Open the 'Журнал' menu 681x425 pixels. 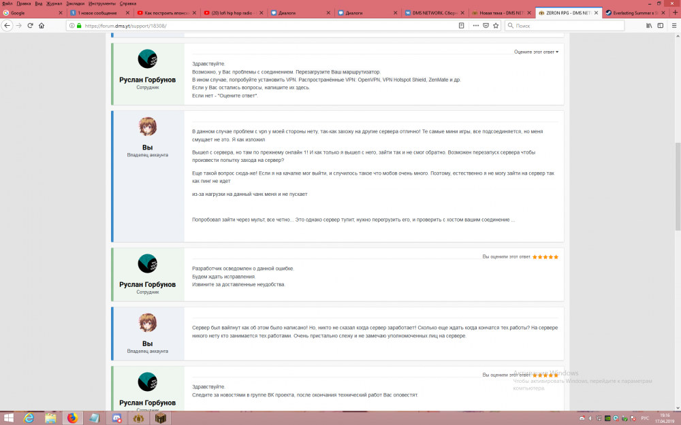click(x=54, y=3)
